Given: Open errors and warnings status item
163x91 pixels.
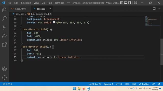Looking at the screenshot, I should point(7,84).
